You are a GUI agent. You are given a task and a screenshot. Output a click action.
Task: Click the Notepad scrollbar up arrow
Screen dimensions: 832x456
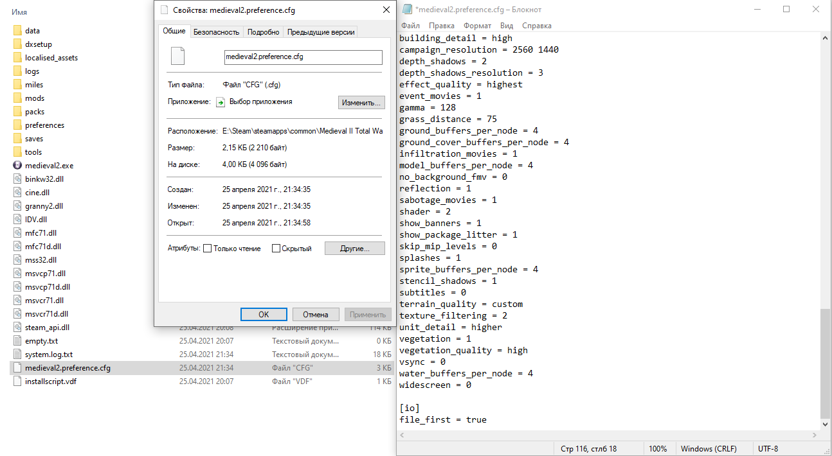[x=826, y=38]
